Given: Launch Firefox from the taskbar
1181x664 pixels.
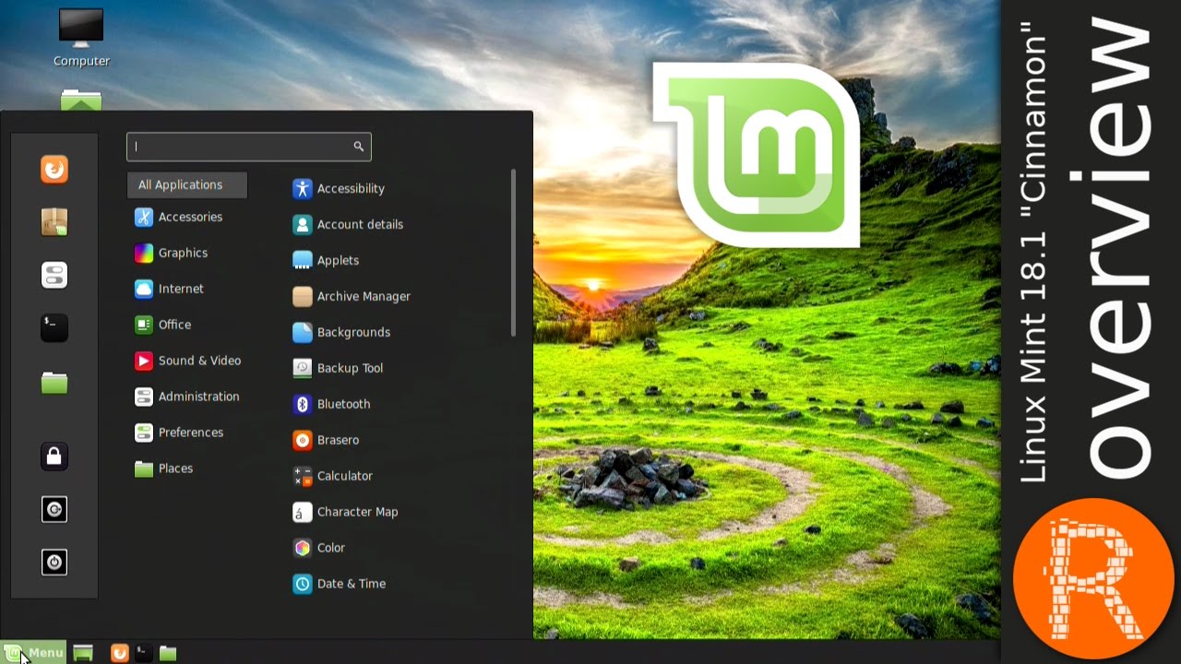Looking at the screenshot, I should 119,652.
